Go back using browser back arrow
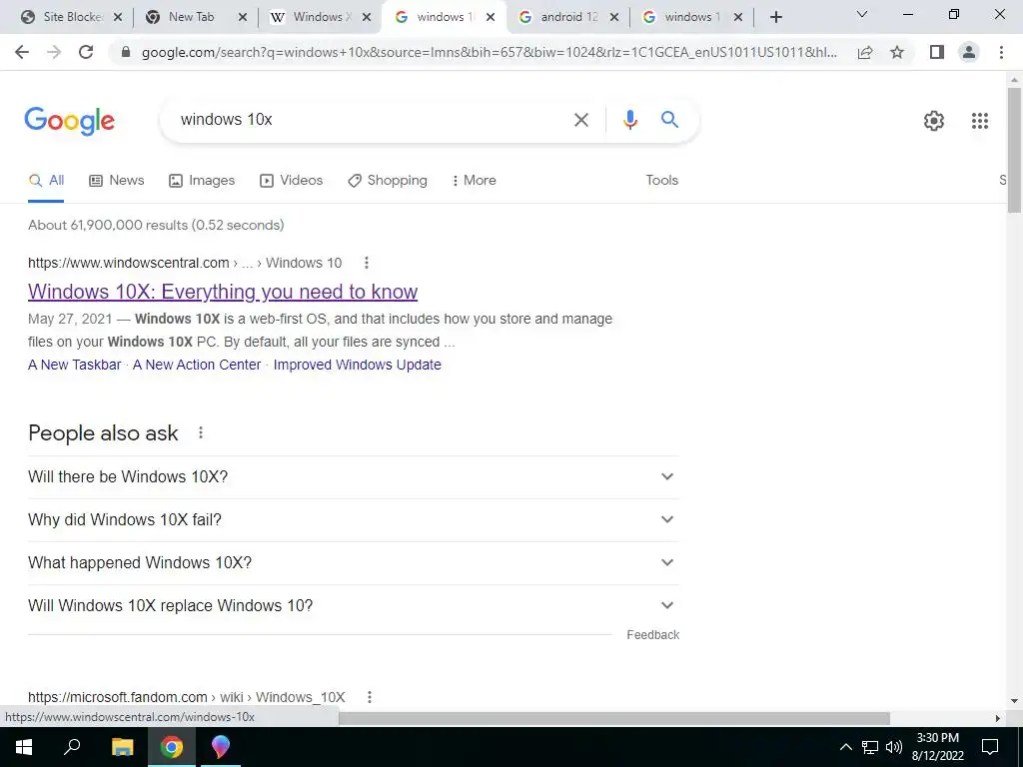 pos(22,52)
